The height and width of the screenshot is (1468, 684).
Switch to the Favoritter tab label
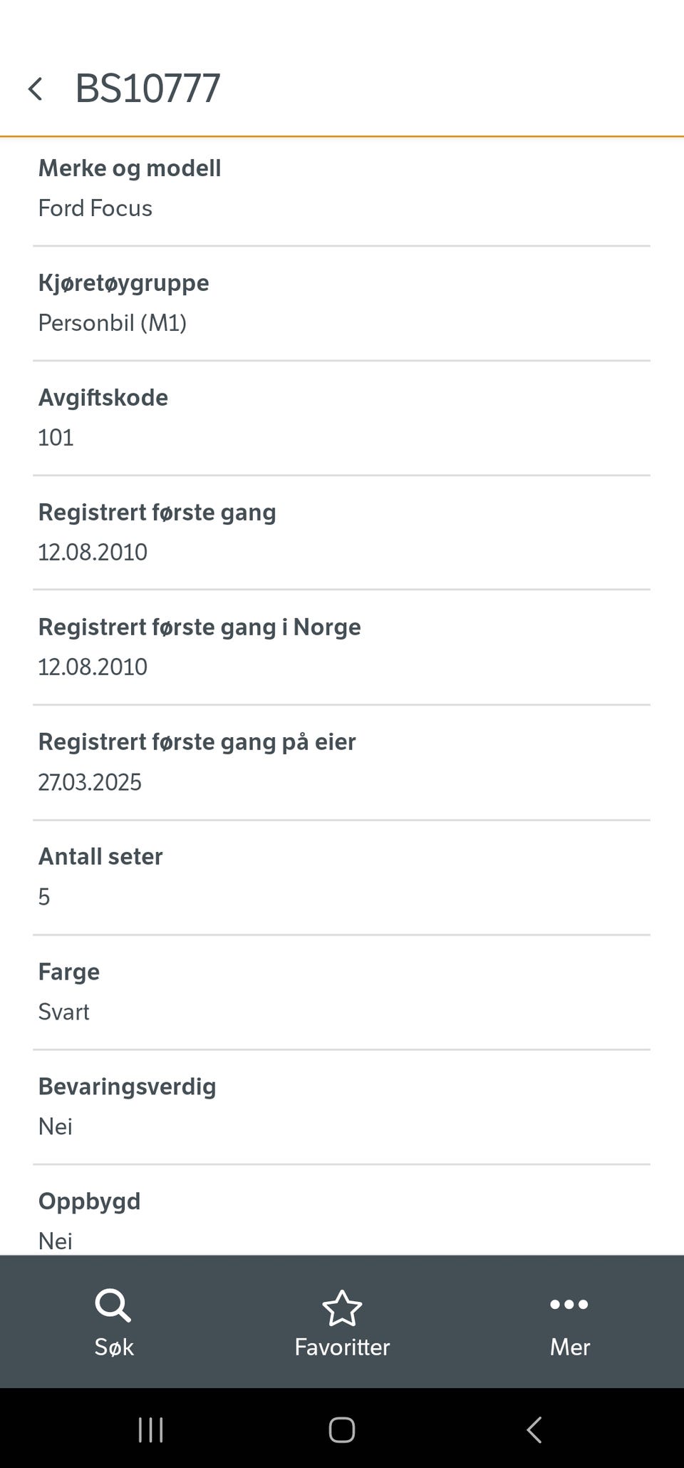342,1347
